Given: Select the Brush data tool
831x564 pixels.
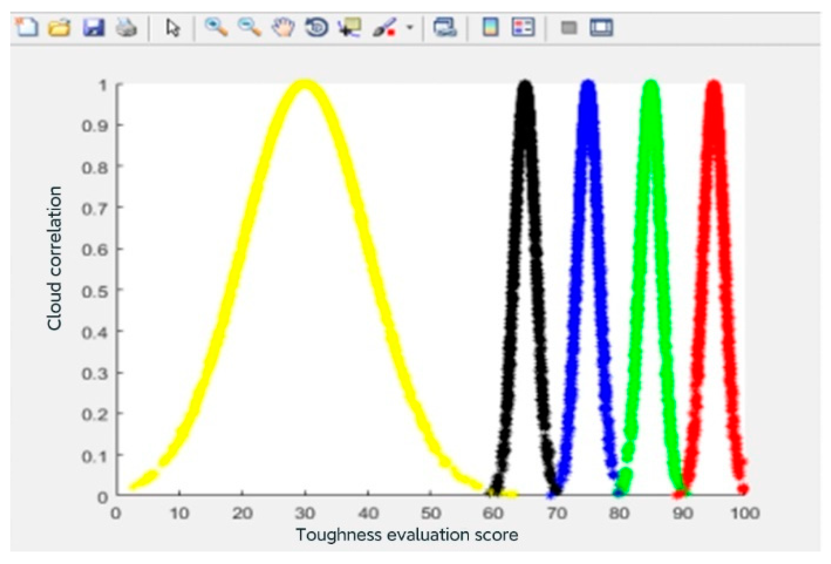Looking at the screenshot, I should point(384,28).
